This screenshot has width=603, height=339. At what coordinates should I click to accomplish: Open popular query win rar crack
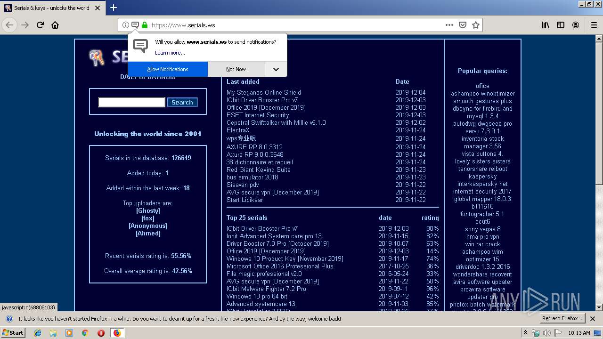[x=482, y=244]
